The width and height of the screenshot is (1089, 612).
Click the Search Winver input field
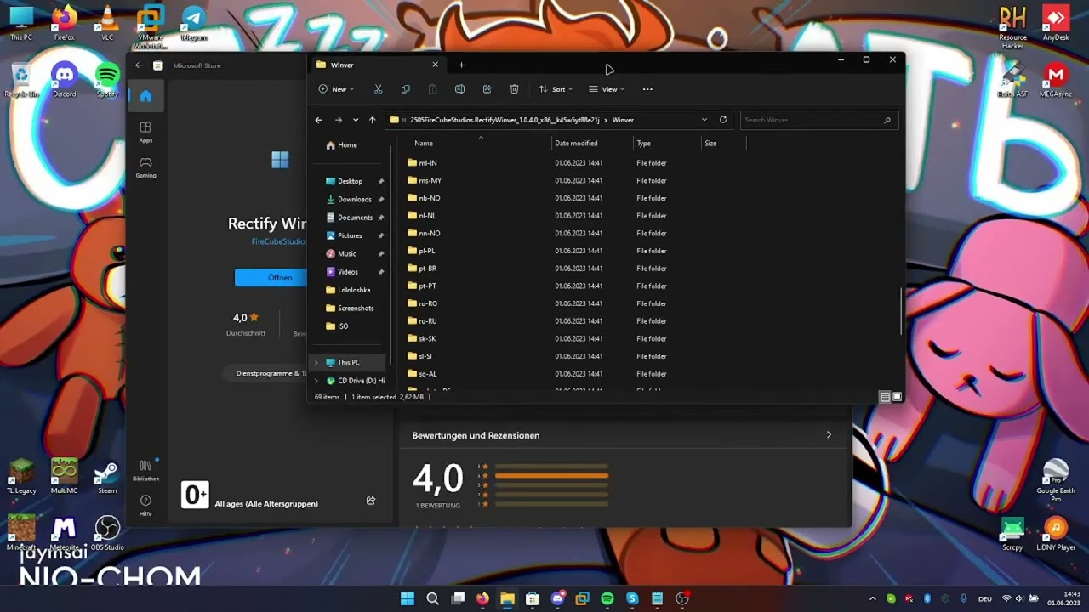(818, 120)
